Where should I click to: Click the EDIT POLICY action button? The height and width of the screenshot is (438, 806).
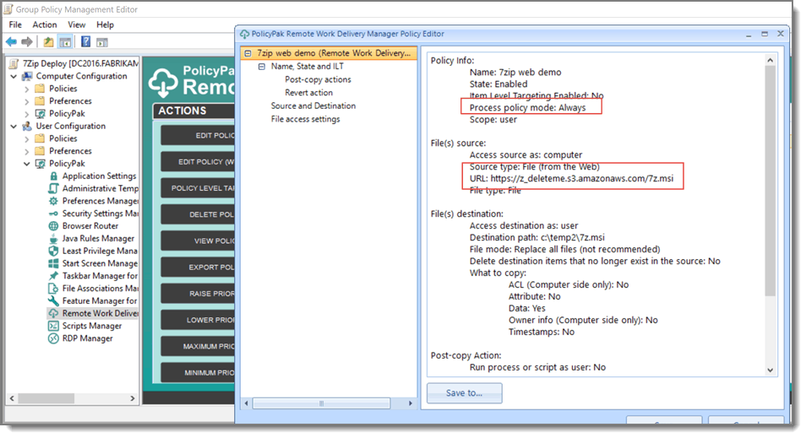point(198,136)
